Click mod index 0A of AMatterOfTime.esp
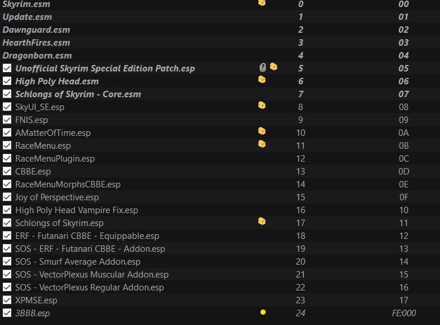This screenshot has width=440, height=325. click(404, 133)
